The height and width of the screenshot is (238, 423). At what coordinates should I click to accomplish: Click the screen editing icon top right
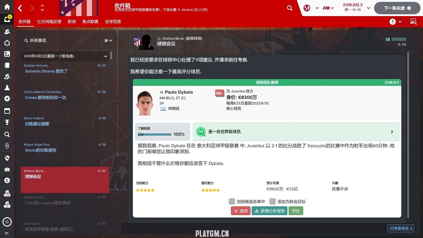pyautogui.click(x=413, y=21)
